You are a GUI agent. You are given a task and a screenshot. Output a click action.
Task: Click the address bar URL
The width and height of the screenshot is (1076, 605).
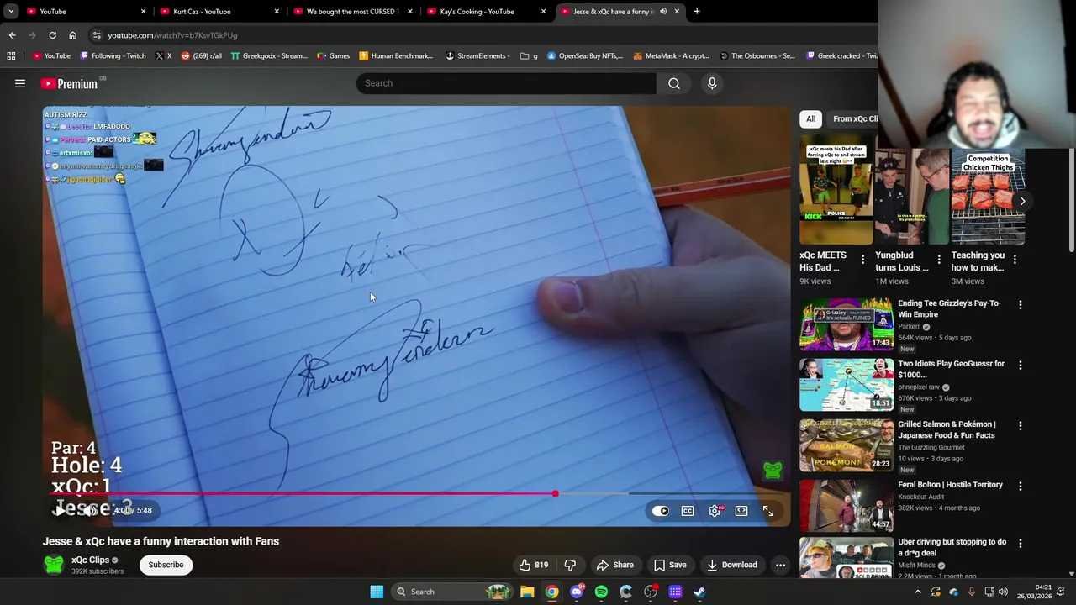[172, 35]
